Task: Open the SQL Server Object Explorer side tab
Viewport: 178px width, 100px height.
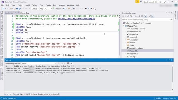Action: pos(2,22)
